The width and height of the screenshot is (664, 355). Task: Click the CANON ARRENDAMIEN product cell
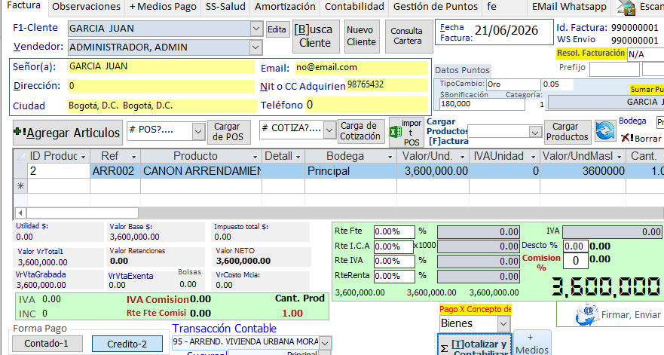(201, 171)
